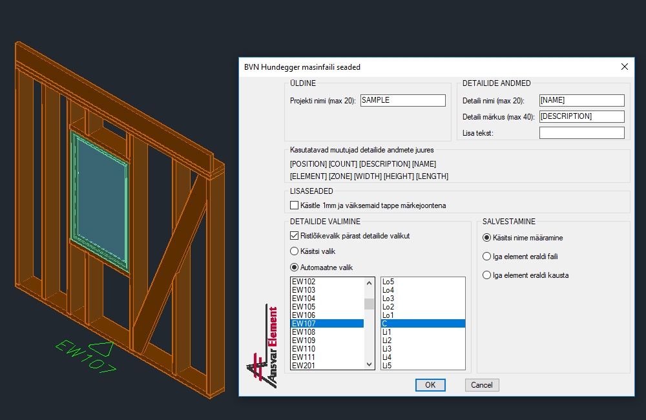
Task: Select the Automaatne valik radio option
Action: (x=294, y=267)
